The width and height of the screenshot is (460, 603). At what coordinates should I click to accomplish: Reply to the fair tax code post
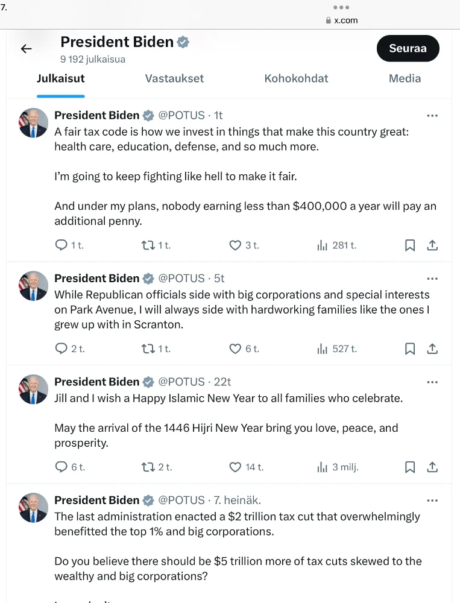[x=61, y=245]
